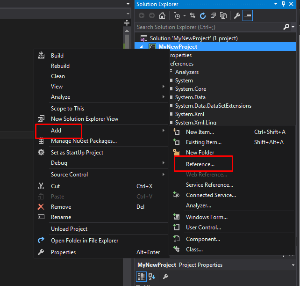Sort properties alphabetically in Properties panel
Viewport: 300px width, 286px height.
152,277
